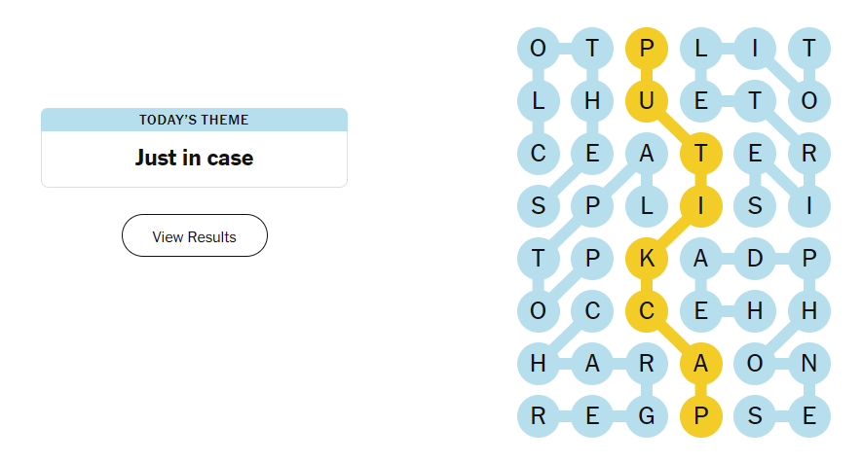The width and height of the screenshot is (861, 463).
Task: Click the yellow letter T
Action: 700,152
